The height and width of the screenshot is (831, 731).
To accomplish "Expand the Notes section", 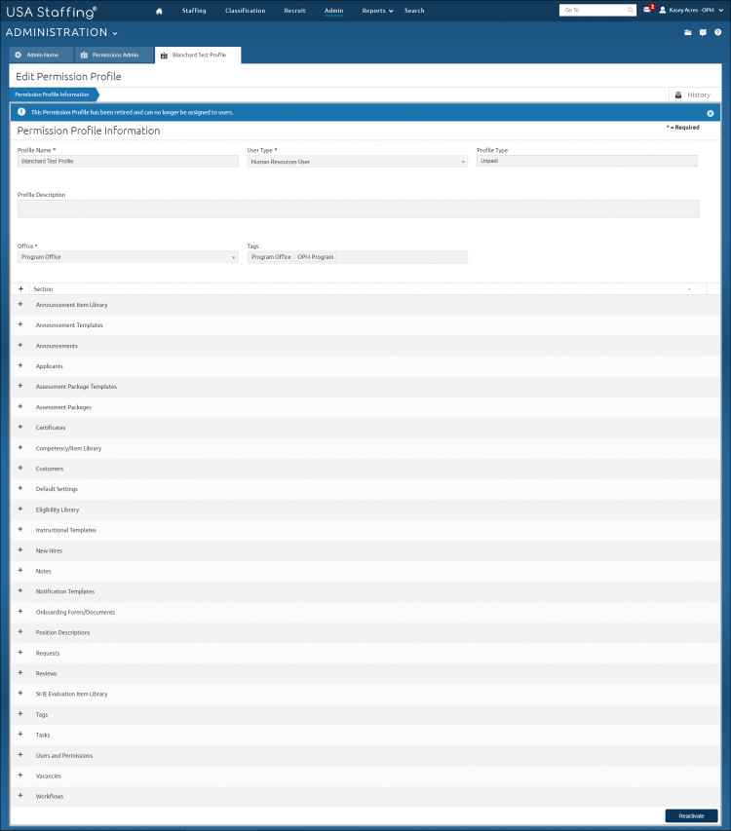I will point(20,570).
